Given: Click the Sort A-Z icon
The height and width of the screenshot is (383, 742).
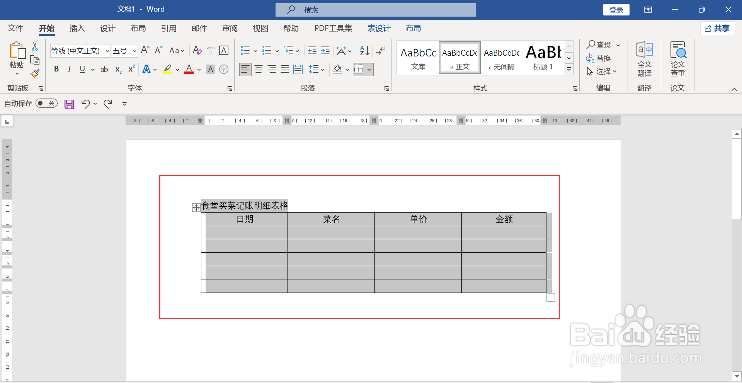Looking at the screenshot, I should point(364,51).
